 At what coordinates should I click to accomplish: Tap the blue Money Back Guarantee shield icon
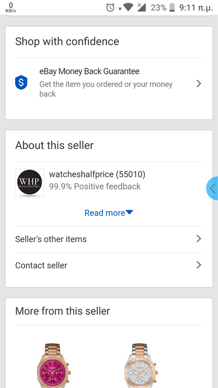[21, 82]
